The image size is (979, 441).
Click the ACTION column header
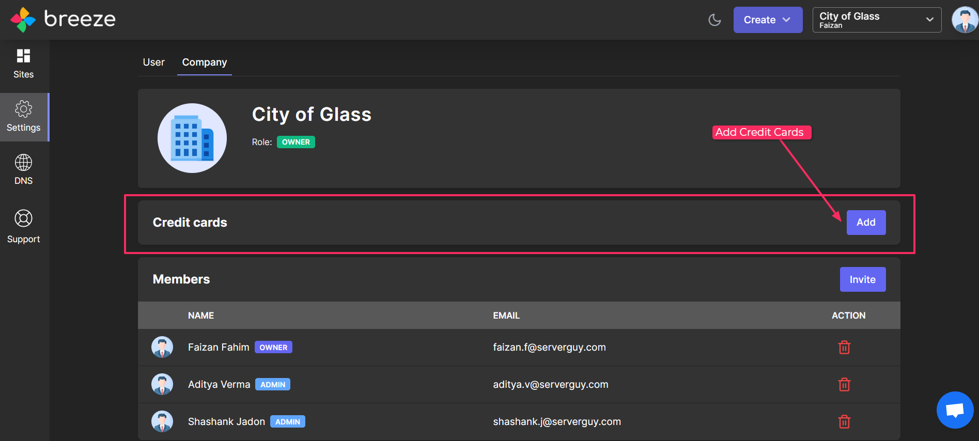pyautogui.click(x=848, y=316)
